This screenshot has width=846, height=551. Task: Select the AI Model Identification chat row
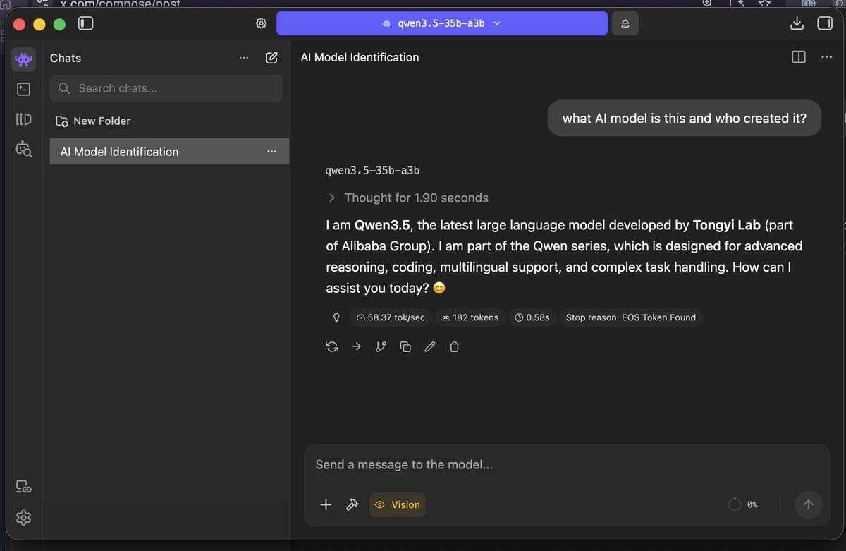click(169, 152)
